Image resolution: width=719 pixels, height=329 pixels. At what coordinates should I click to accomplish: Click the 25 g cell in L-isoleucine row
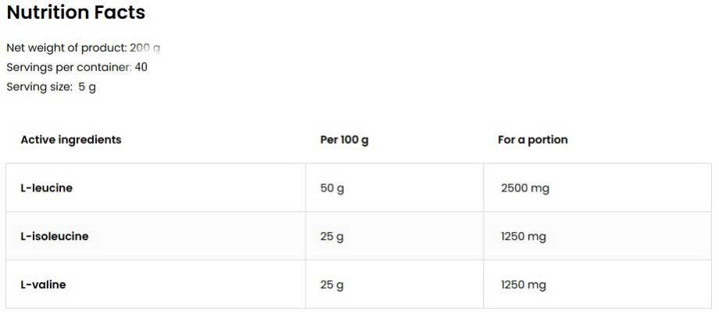[x=332, y=237]
